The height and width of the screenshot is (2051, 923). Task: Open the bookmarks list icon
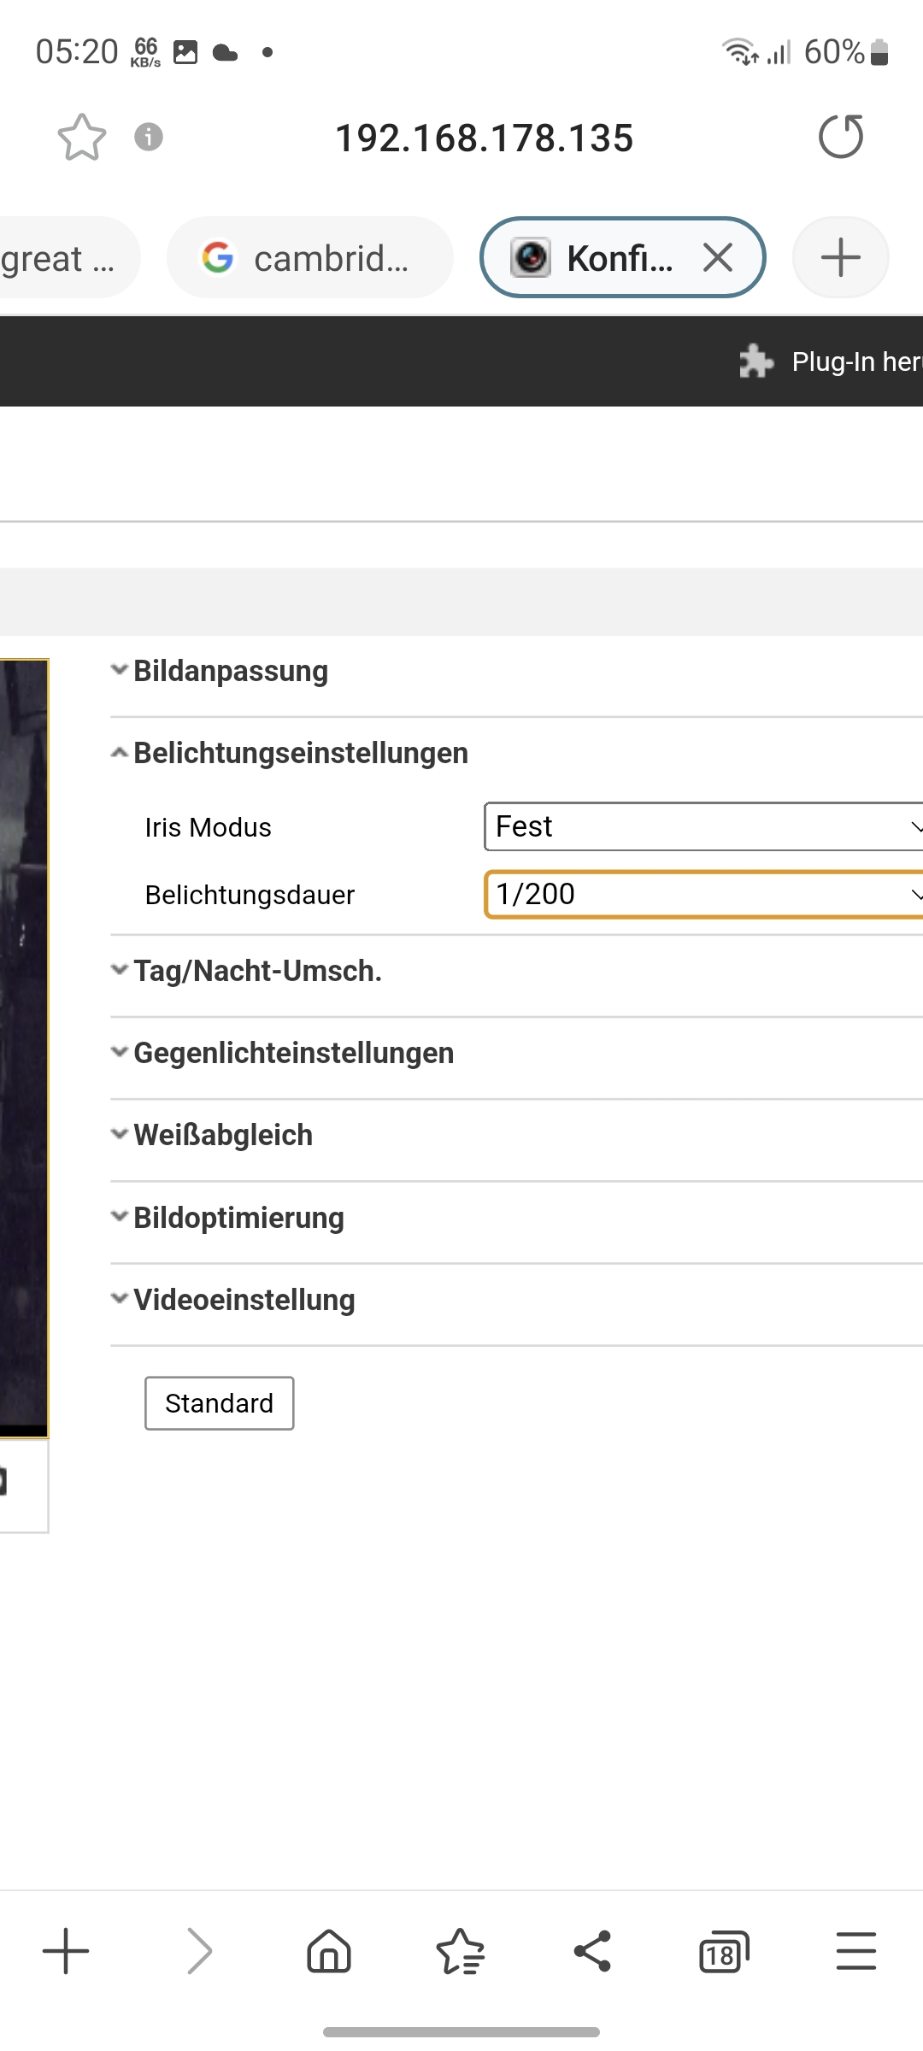coord(461,1952)
